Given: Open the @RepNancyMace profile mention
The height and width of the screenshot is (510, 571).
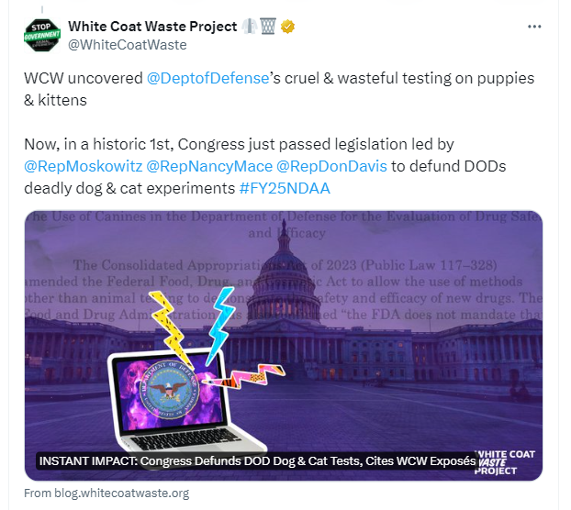Looking at the screenshot, I should pyautogui.click(x=209, y=167).
